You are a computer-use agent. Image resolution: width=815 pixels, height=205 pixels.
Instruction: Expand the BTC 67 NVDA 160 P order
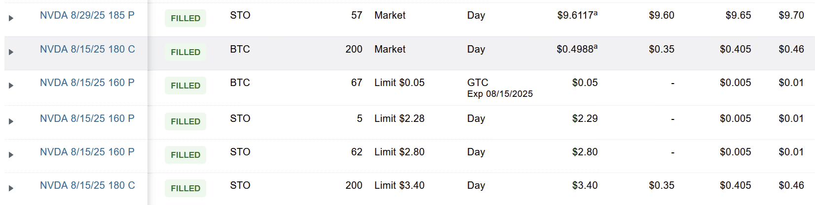11,86
